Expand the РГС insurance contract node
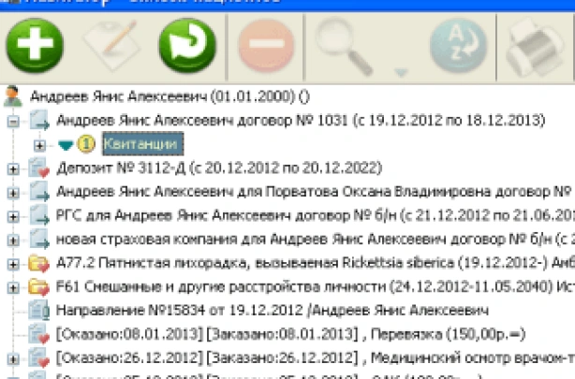Viewport: 575px width, 379px height. click(13, 215)
